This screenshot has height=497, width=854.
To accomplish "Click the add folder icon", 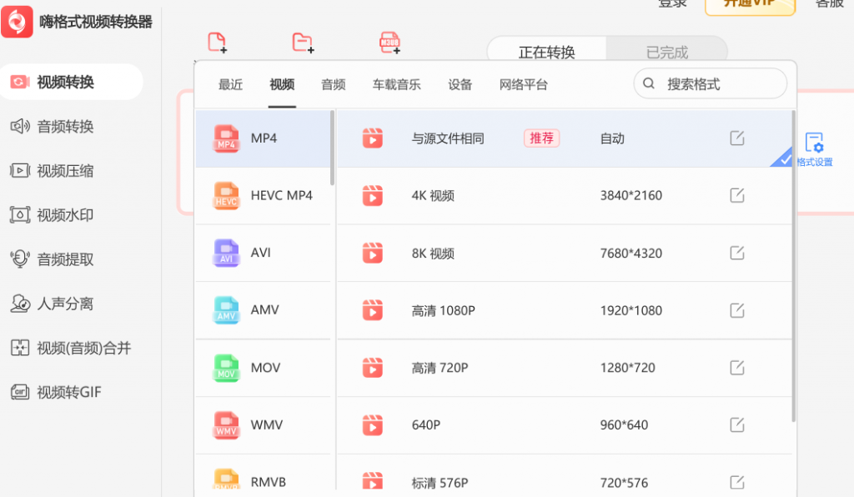I will [x=303, y=42].
